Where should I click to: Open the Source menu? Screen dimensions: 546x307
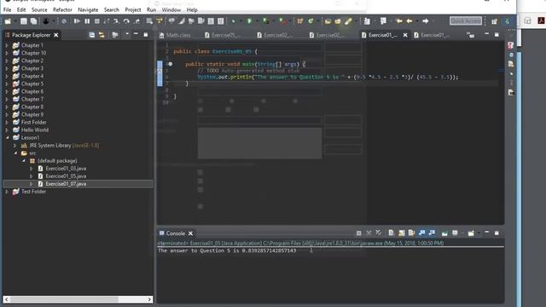[x=39, y=9]
